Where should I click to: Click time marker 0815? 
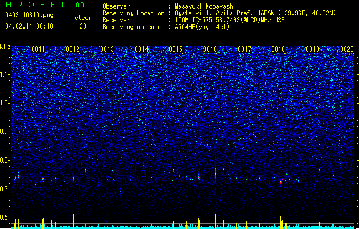coord(176,49)
